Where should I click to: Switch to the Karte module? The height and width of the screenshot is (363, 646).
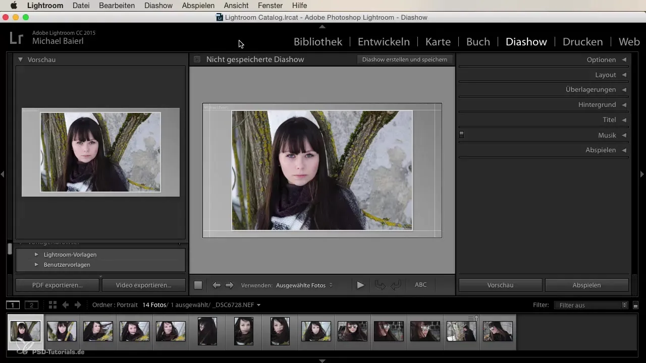(x=438, y=42)
